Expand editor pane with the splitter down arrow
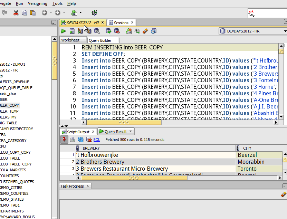 66,126
